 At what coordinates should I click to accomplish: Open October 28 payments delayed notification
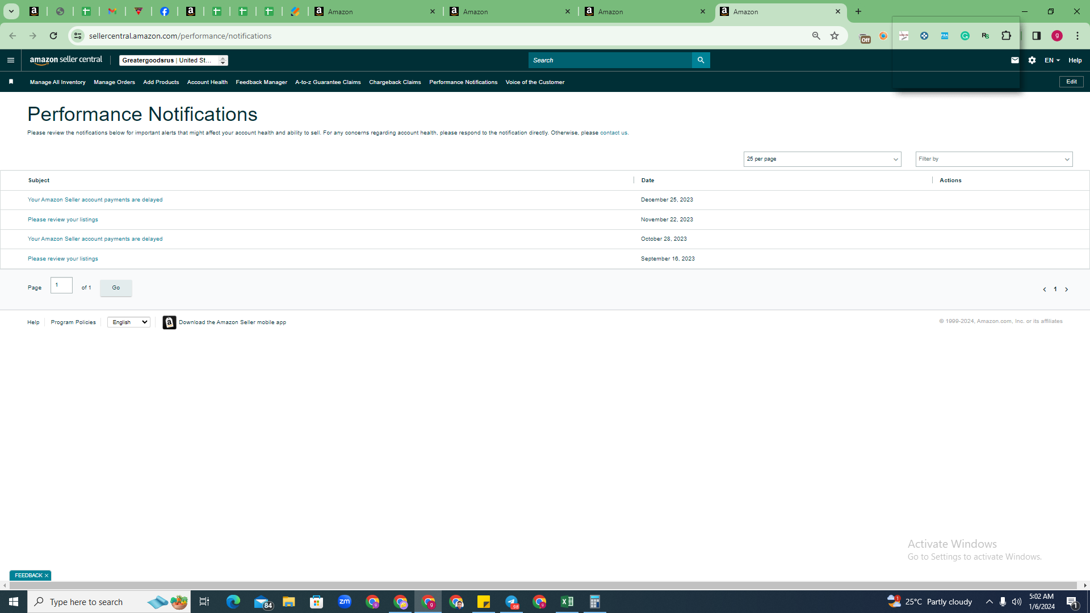95,239
